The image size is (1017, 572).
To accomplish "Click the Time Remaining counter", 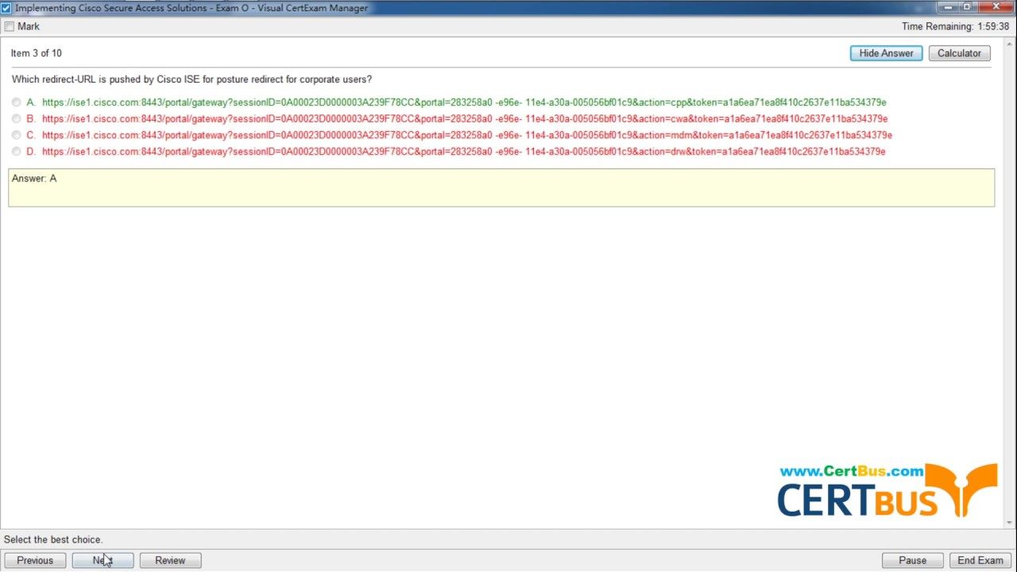I will click(x=955, y=26).
